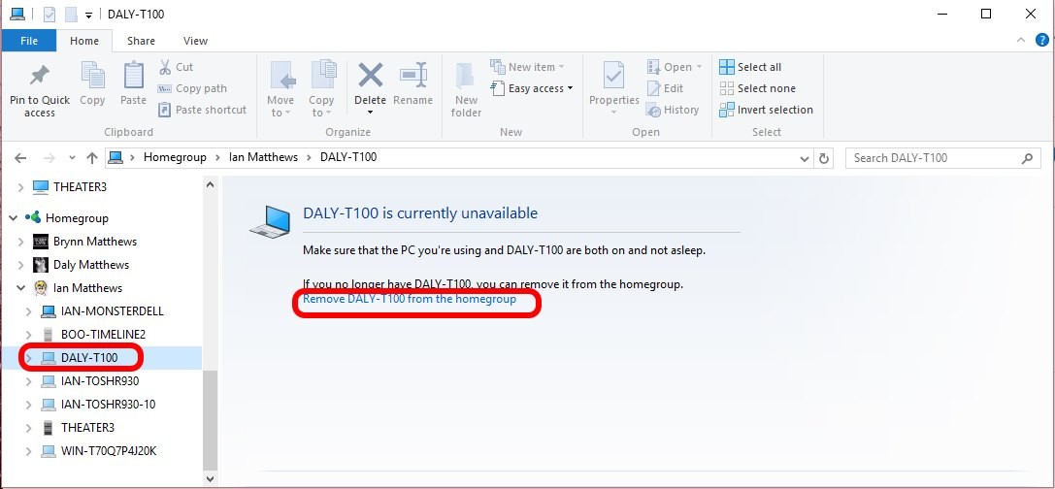Viewport: 1055px width, 489px height.
Task: Open the Properties icon in ribbon
Action: tap(613, 76)
